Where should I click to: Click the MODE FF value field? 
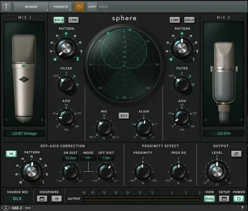(x=88, y=158)
